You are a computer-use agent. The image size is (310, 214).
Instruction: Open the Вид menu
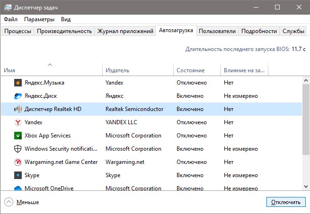pos(66,19)
